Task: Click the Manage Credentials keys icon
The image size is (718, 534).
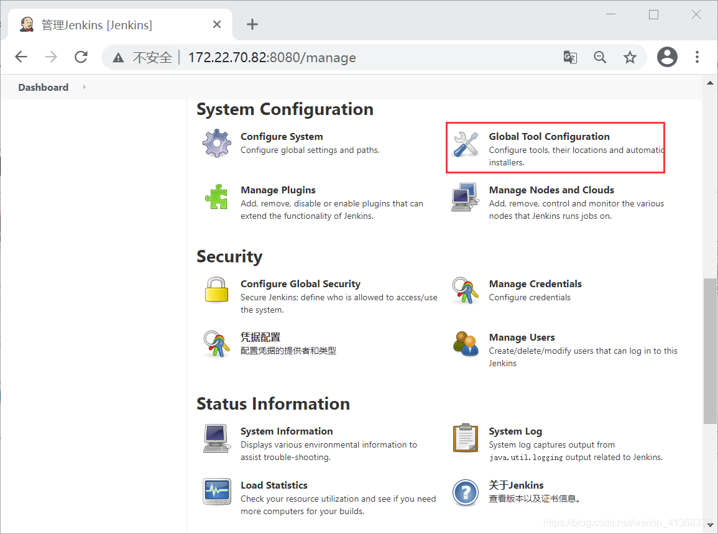Action: (465, 290)
